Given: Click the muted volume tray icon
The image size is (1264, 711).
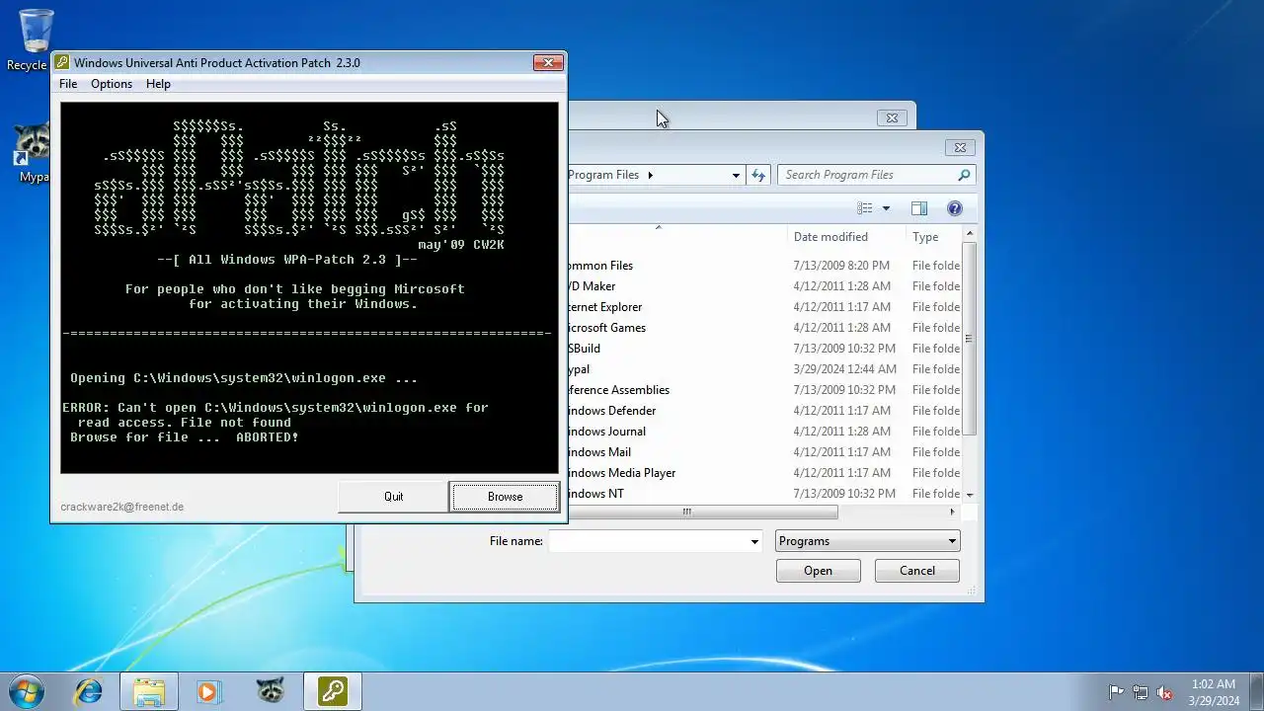Looking at the screenshot, I should click(1165, 692).
